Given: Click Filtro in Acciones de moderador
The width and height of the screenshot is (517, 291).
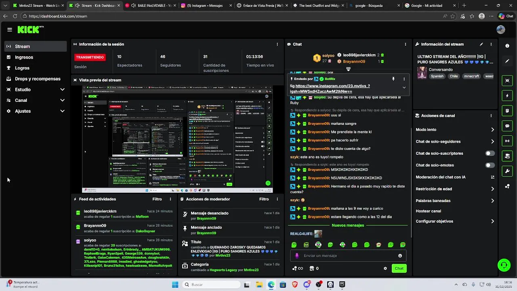Looking at the screenshot, I should [264, 199].
